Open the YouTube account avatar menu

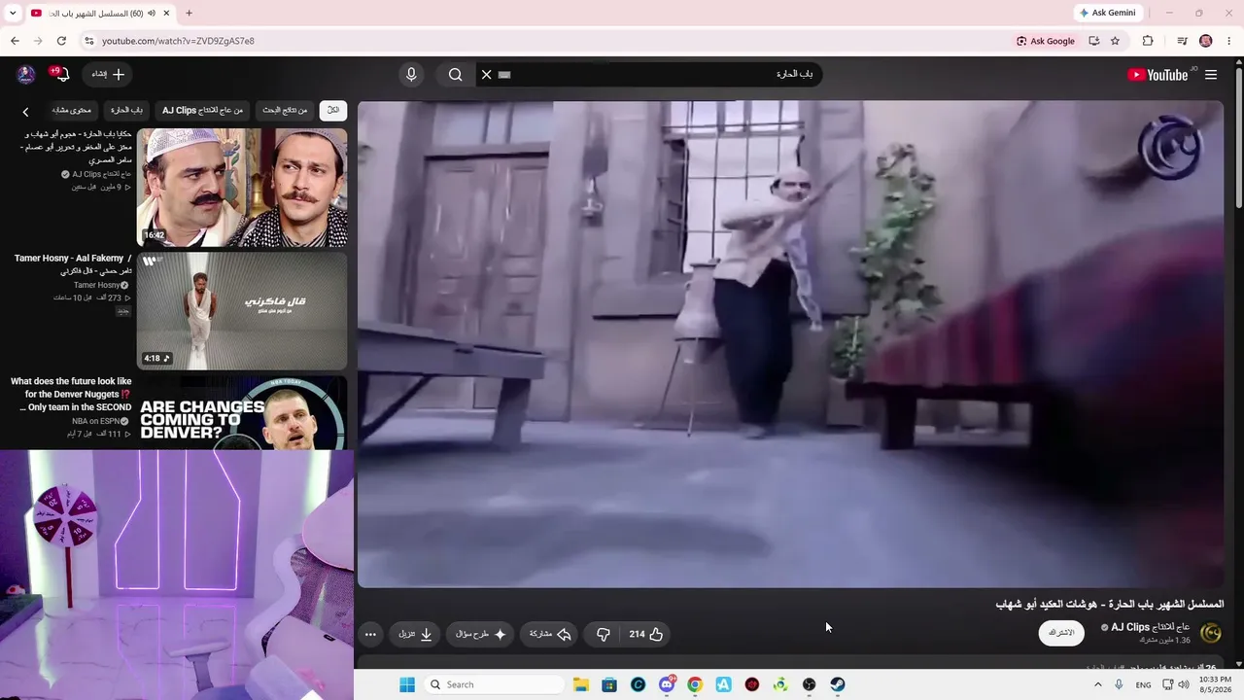pyautogui.click(x=26, y=75)
